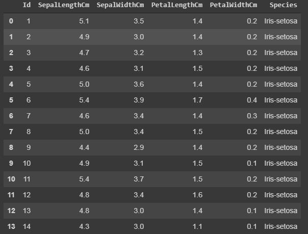Image resolution: width=308 pixels, height=234 pixels.
Task: Click the SepalLengthCm column header
Action: click(64, 5)
